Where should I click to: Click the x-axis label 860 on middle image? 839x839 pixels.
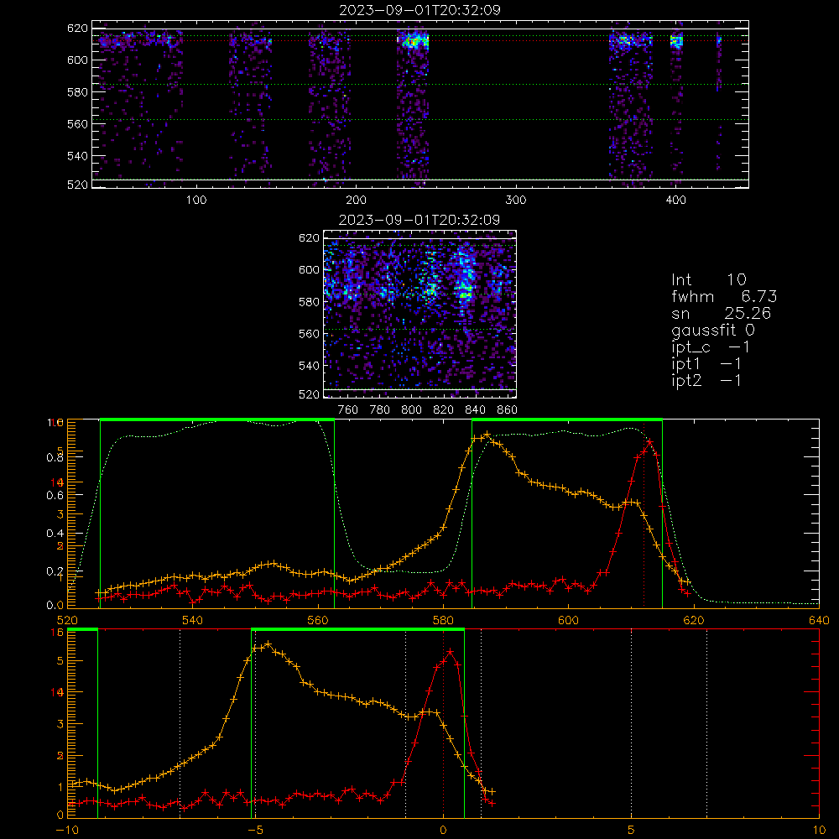(x=508, y=410)
